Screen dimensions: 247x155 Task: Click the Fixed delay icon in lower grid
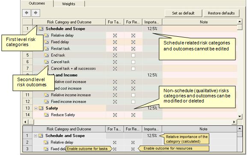[x=46, y=149]
